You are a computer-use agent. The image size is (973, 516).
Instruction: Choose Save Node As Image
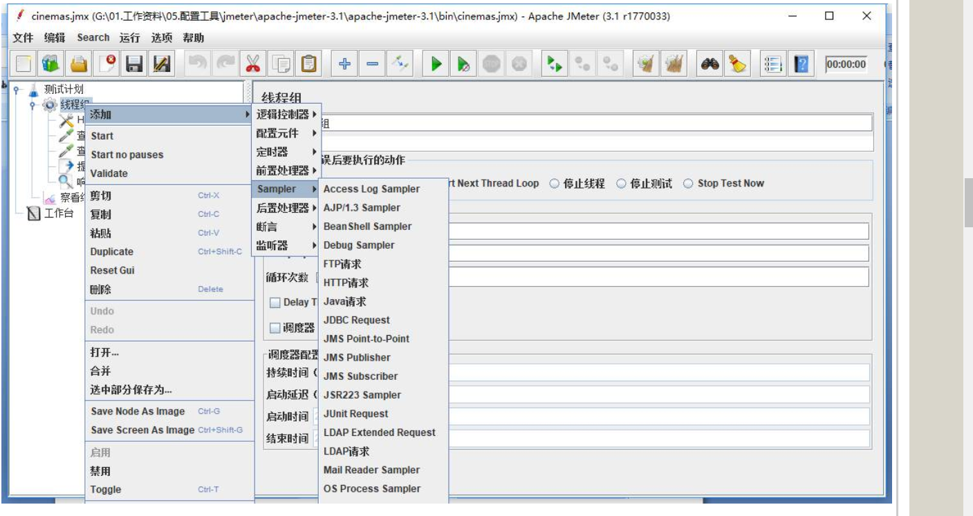169,412
